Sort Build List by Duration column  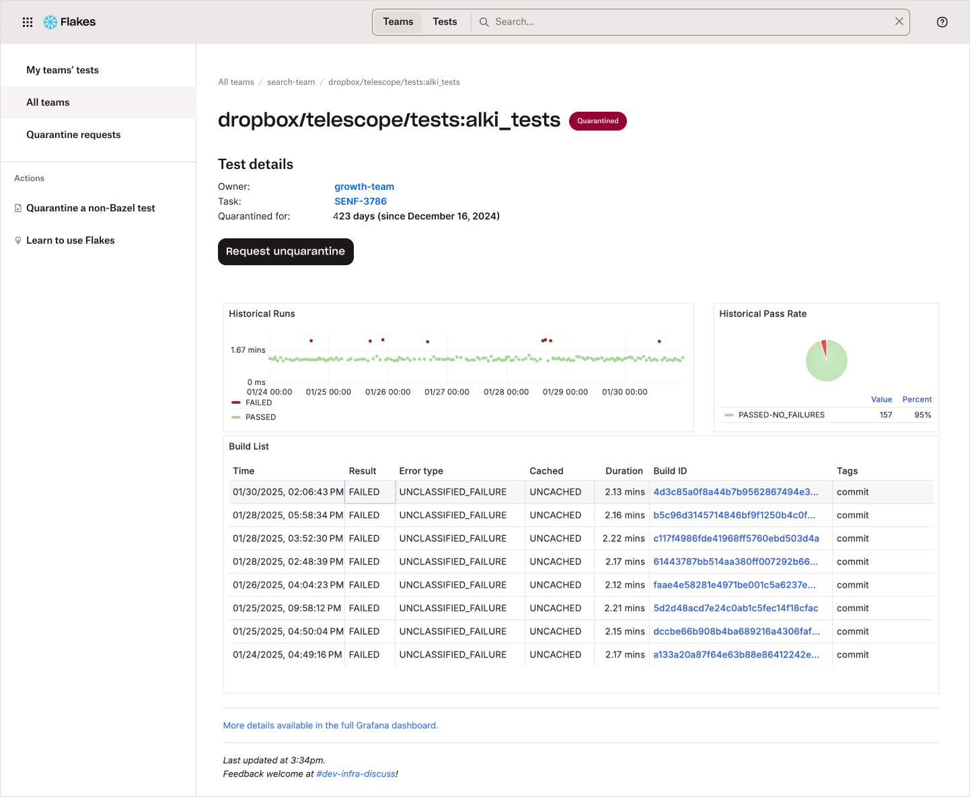click(x=624, y=471)
